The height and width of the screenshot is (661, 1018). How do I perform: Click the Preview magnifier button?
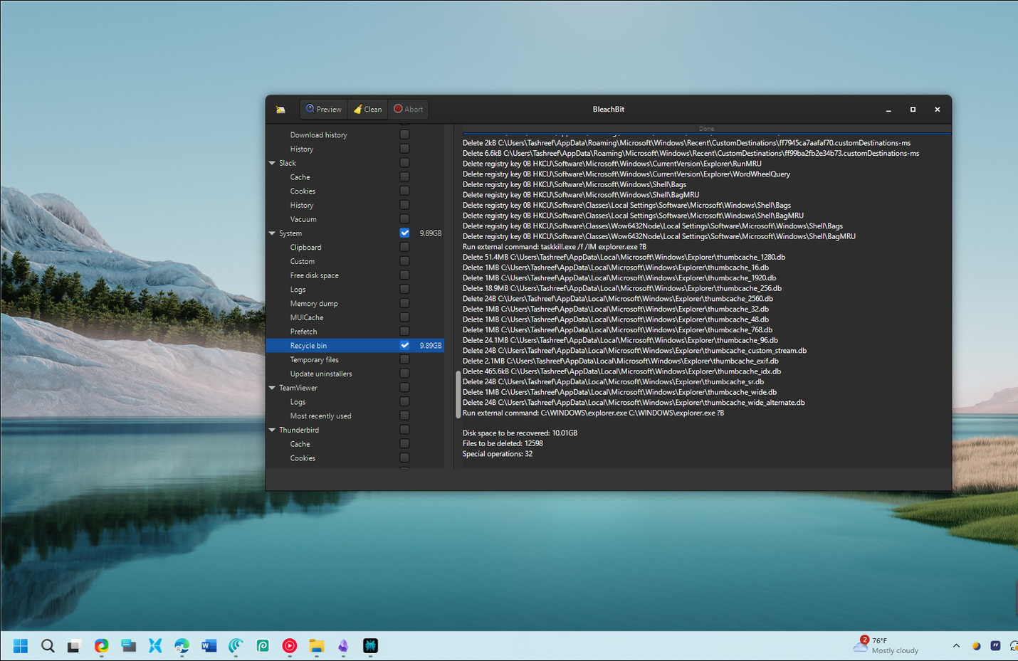[x=323, y=110]
